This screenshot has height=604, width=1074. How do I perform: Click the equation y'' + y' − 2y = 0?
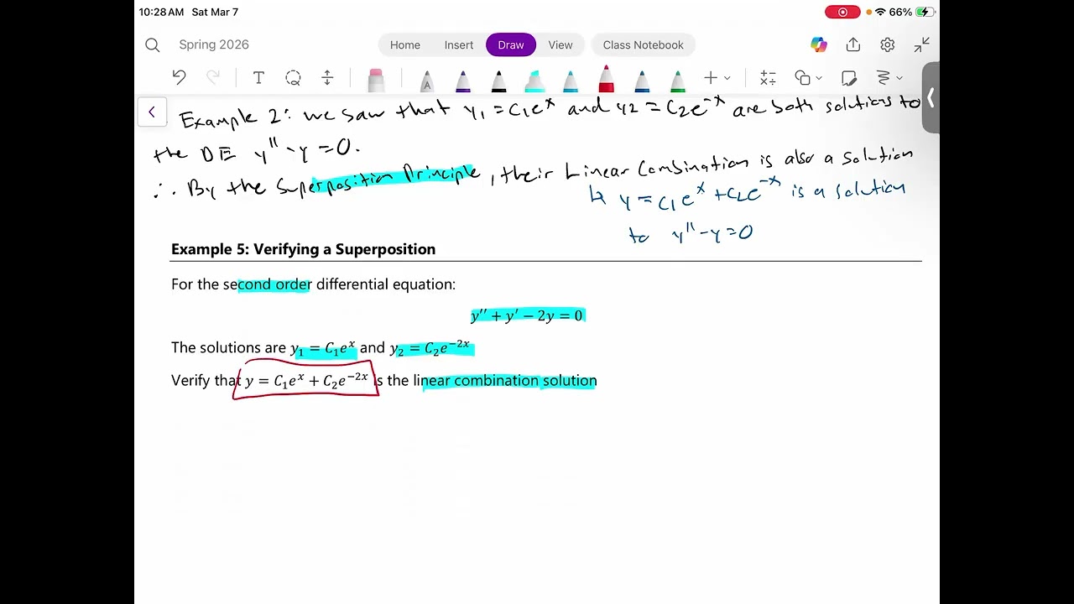click(x=527, y=315)
